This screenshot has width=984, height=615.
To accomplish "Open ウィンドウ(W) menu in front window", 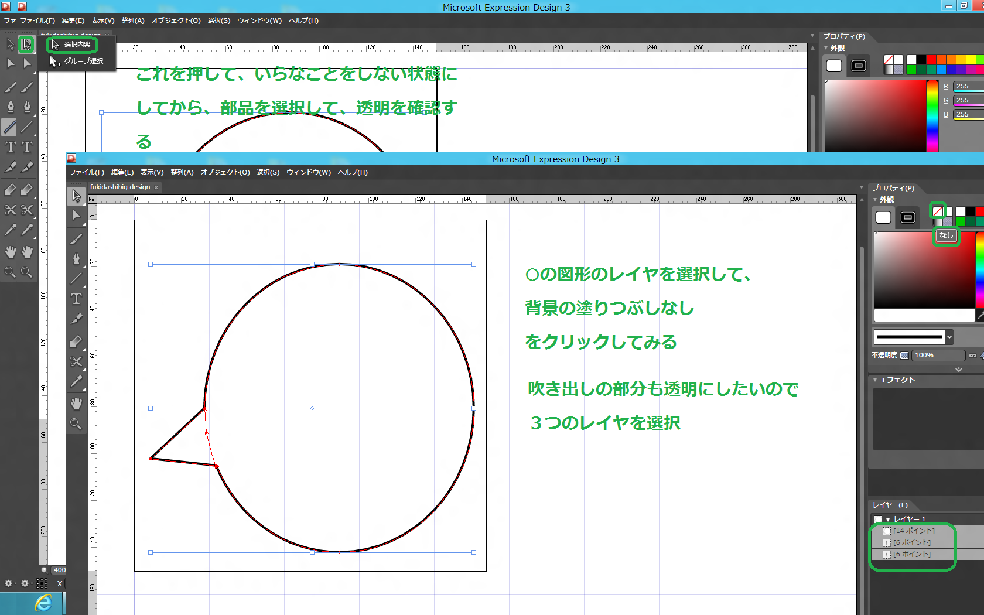I will point(309,172).
